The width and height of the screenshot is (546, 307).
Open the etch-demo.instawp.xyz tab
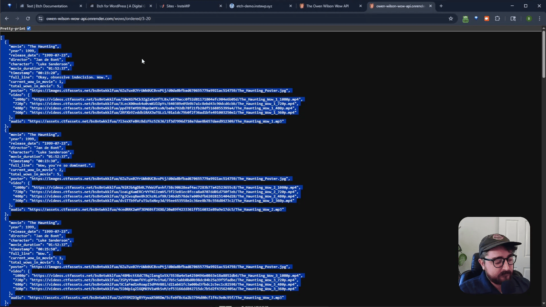click(254, 6)
